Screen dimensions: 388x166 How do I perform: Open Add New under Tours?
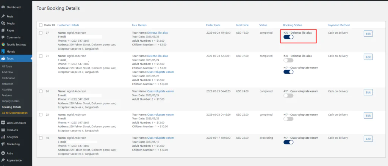8,72
